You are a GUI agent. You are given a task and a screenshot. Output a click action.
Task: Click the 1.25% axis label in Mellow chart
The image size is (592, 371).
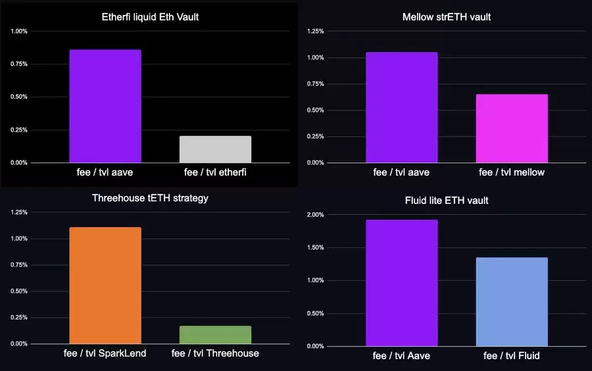315,32
